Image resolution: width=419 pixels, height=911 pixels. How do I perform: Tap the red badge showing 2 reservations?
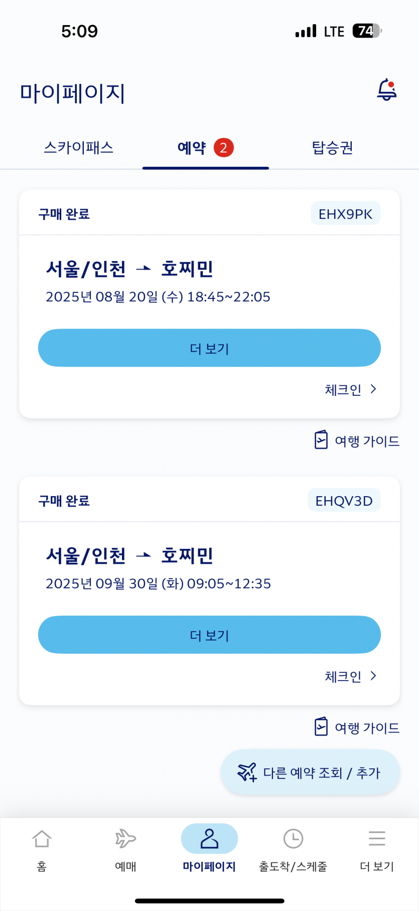tap(224, 148)
